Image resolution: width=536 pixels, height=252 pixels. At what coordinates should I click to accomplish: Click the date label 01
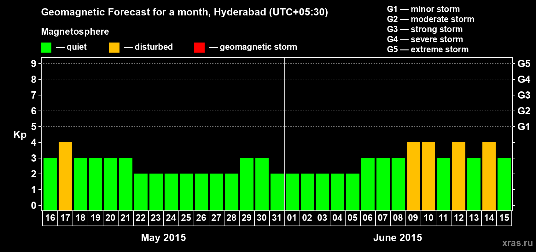[292, 218]
